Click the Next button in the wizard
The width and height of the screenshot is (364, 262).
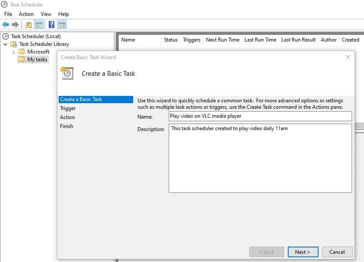coord(303,252)
